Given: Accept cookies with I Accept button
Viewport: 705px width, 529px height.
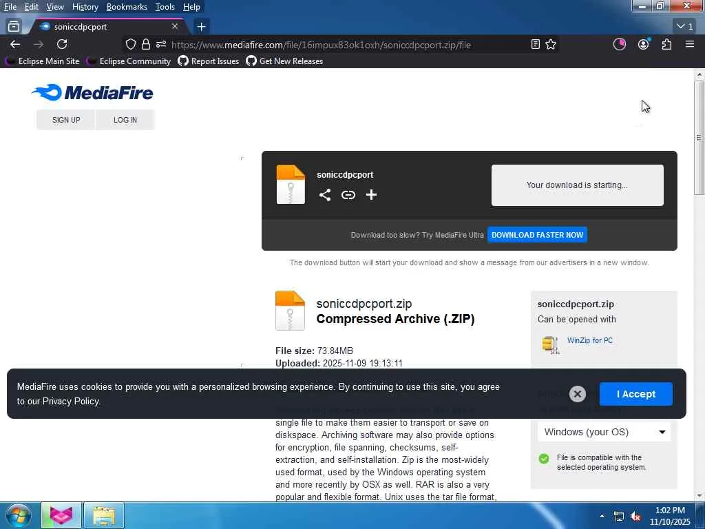Looking at the screenshot, I should (635, 394).
